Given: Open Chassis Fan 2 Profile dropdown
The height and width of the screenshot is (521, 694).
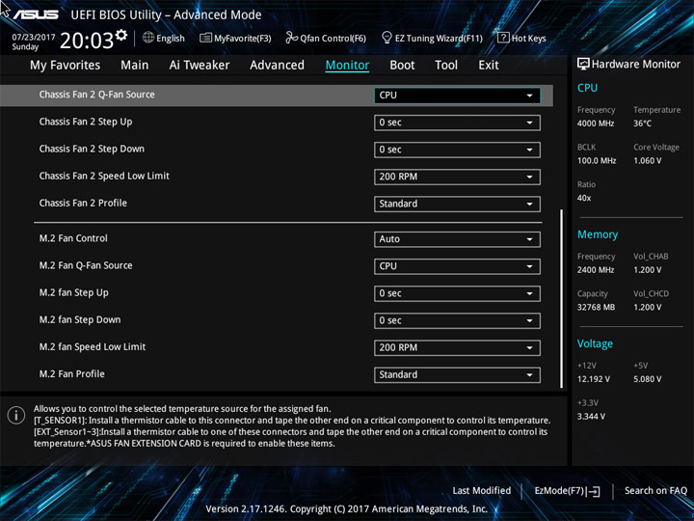Looking at the screenshot, I should pyautogui.click(x=457, y=204).
